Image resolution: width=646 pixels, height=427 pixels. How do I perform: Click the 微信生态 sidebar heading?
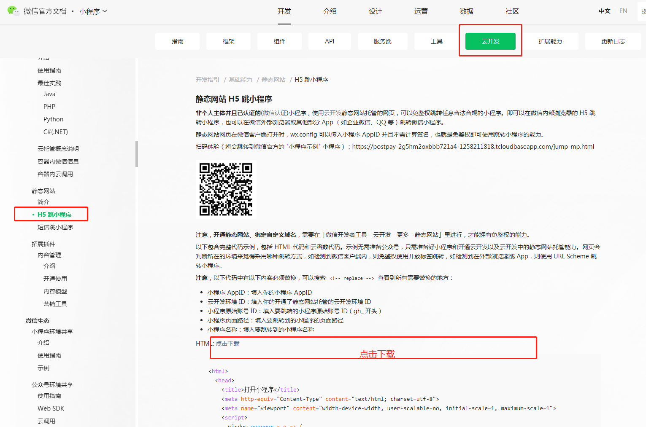[38, 321]
